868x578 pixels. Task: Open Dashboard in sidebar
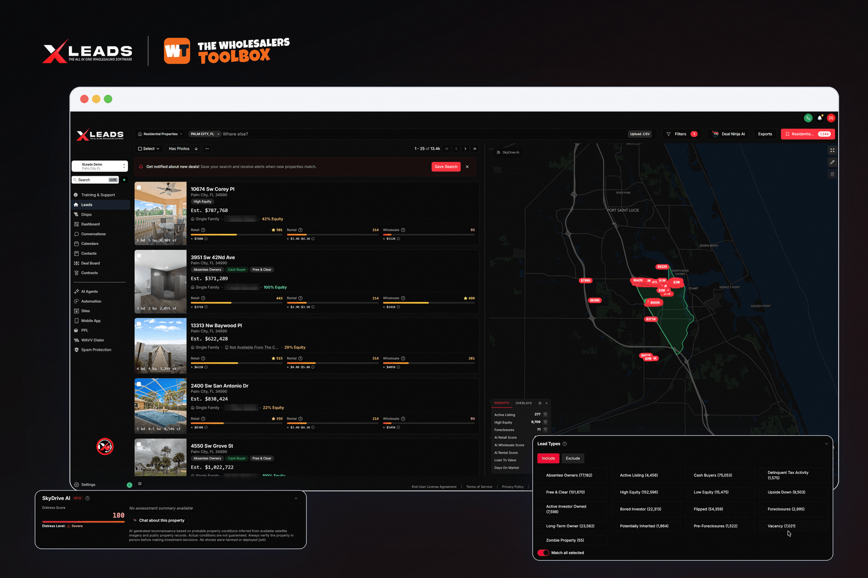90,224
